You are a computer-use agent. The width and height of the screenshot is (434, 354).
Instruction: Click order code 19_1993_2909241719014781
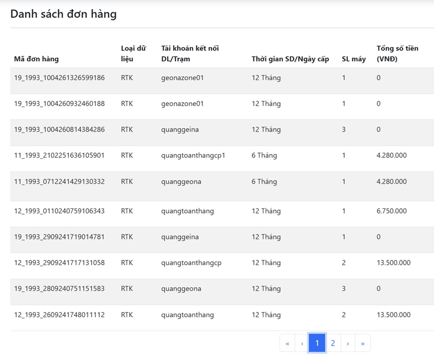pos(59,237)
